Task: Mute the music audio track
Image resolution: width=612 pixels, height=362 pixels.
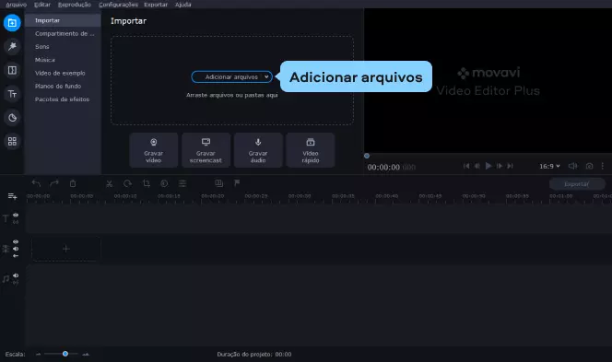Action: (16, 275)
